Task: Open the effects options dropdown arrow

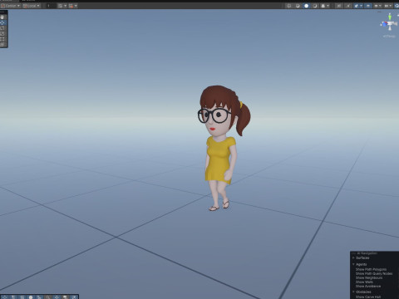Action: pos(361,6)
